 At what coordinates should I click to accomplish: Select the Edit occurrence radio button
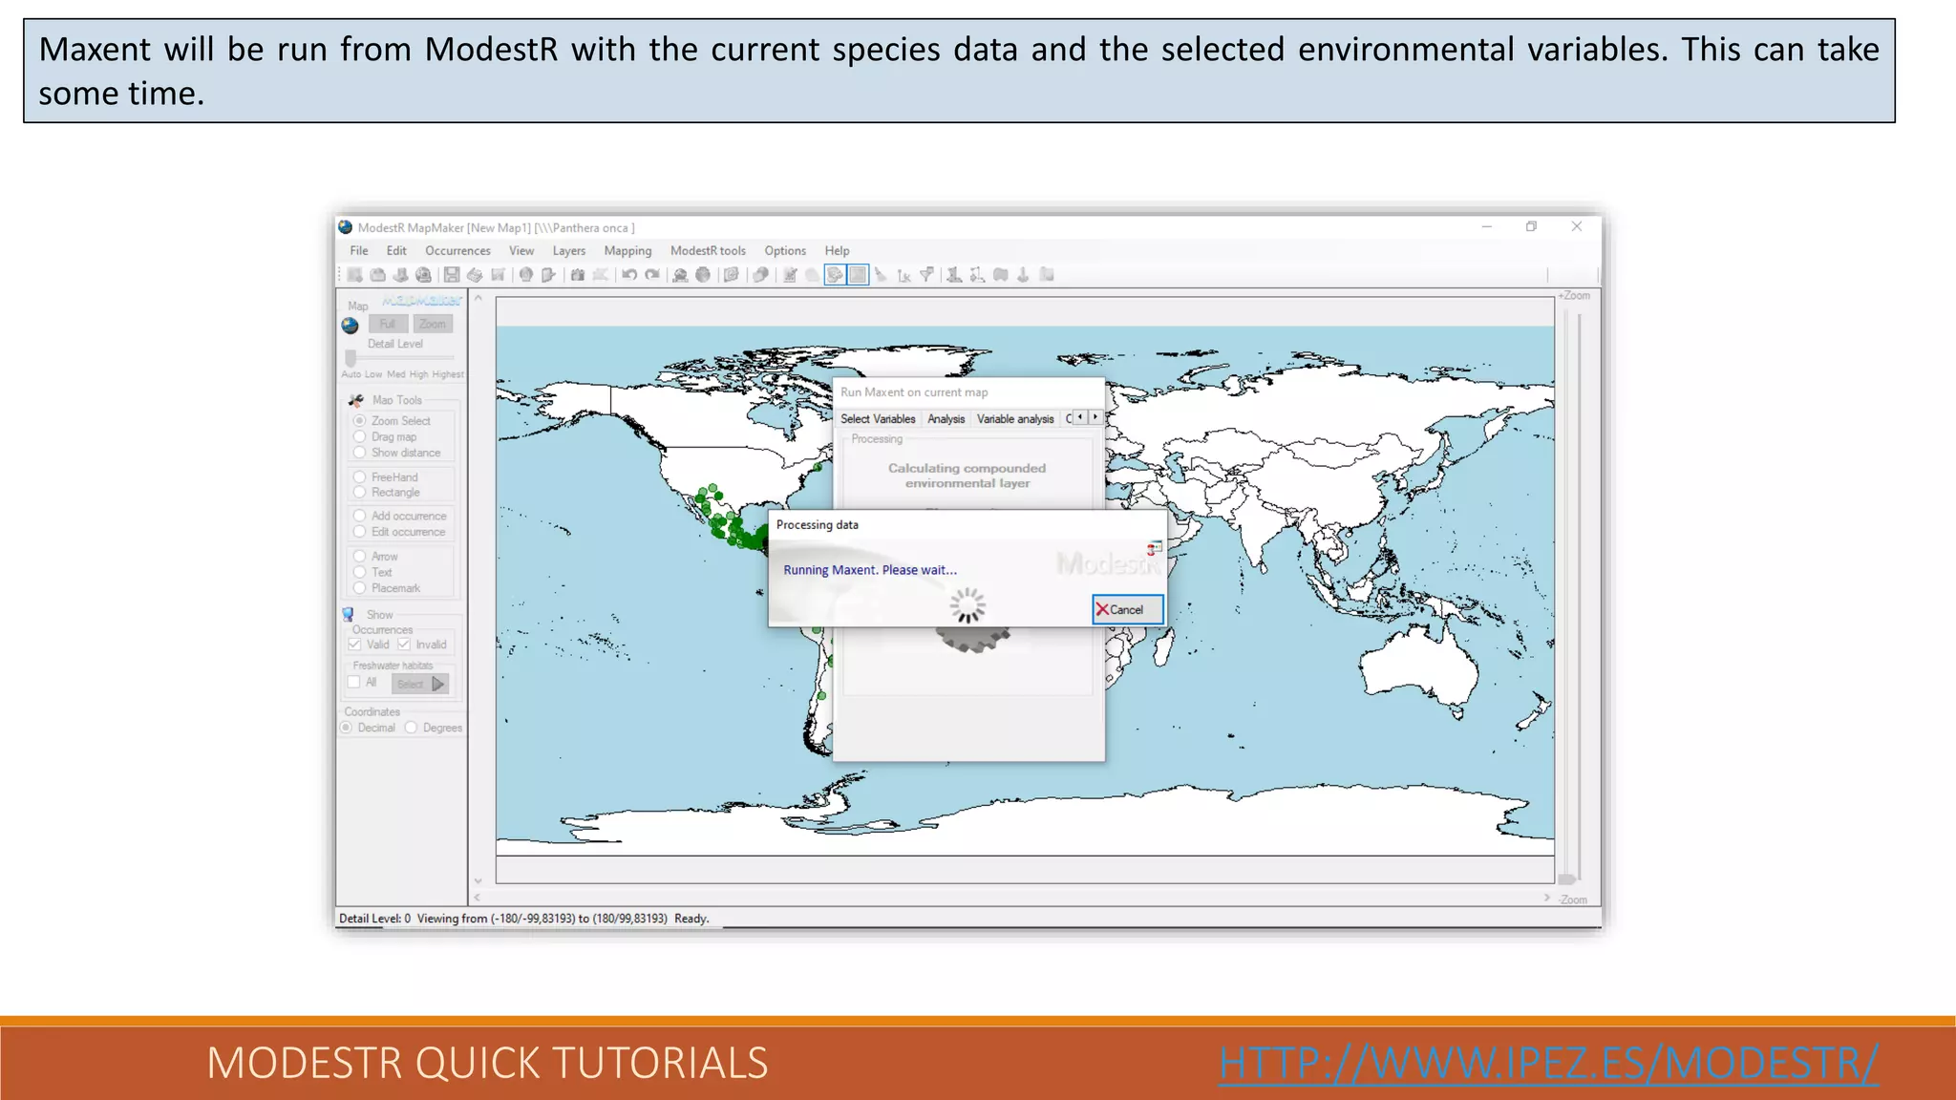point(360,532)
